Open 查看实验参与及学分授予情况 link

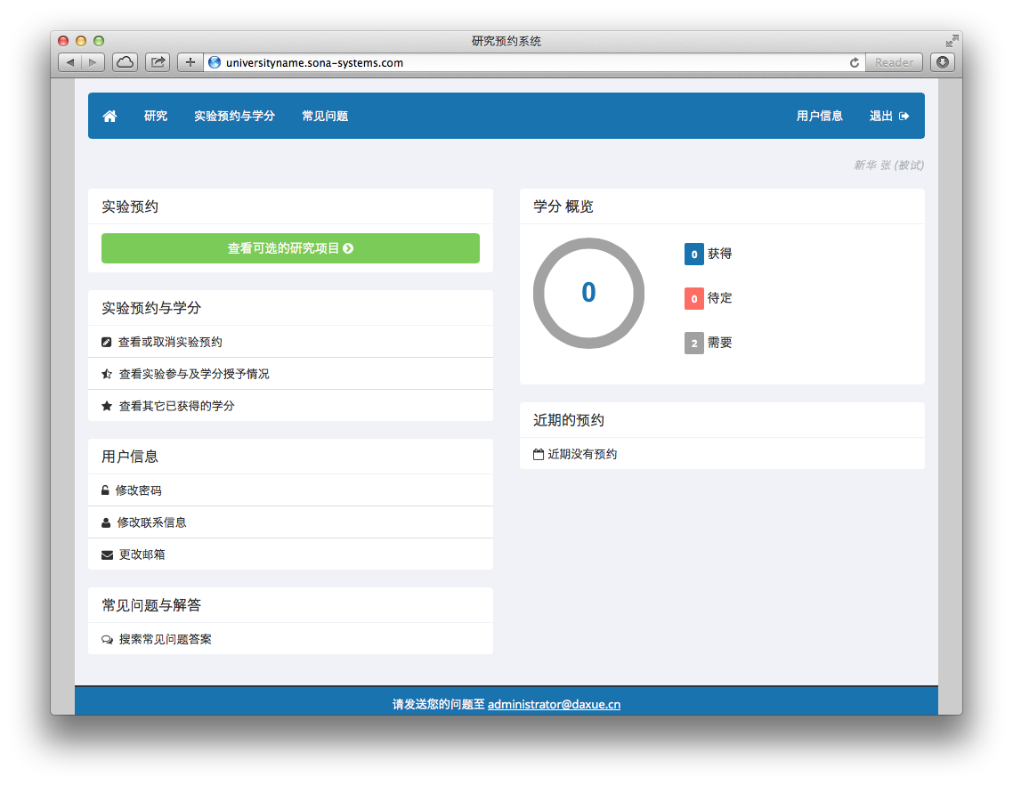tap(194, 374)
